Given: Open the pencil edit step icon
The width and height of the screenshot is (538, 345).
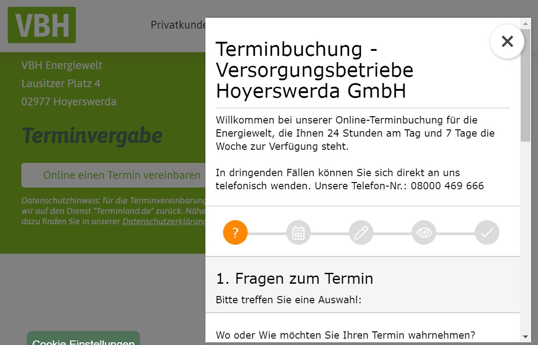Looking at the screenshot, I should coord(361,232).
